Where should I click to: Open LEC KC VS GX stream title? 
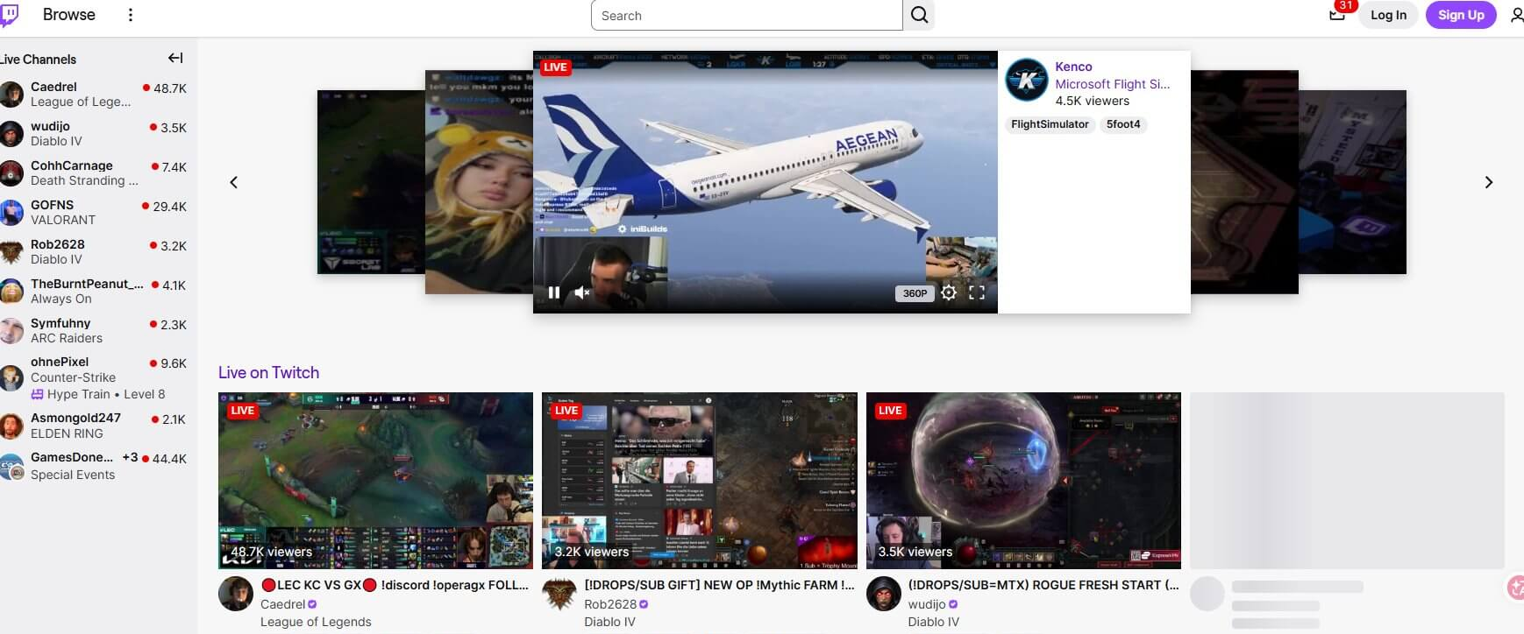point(395,585)
